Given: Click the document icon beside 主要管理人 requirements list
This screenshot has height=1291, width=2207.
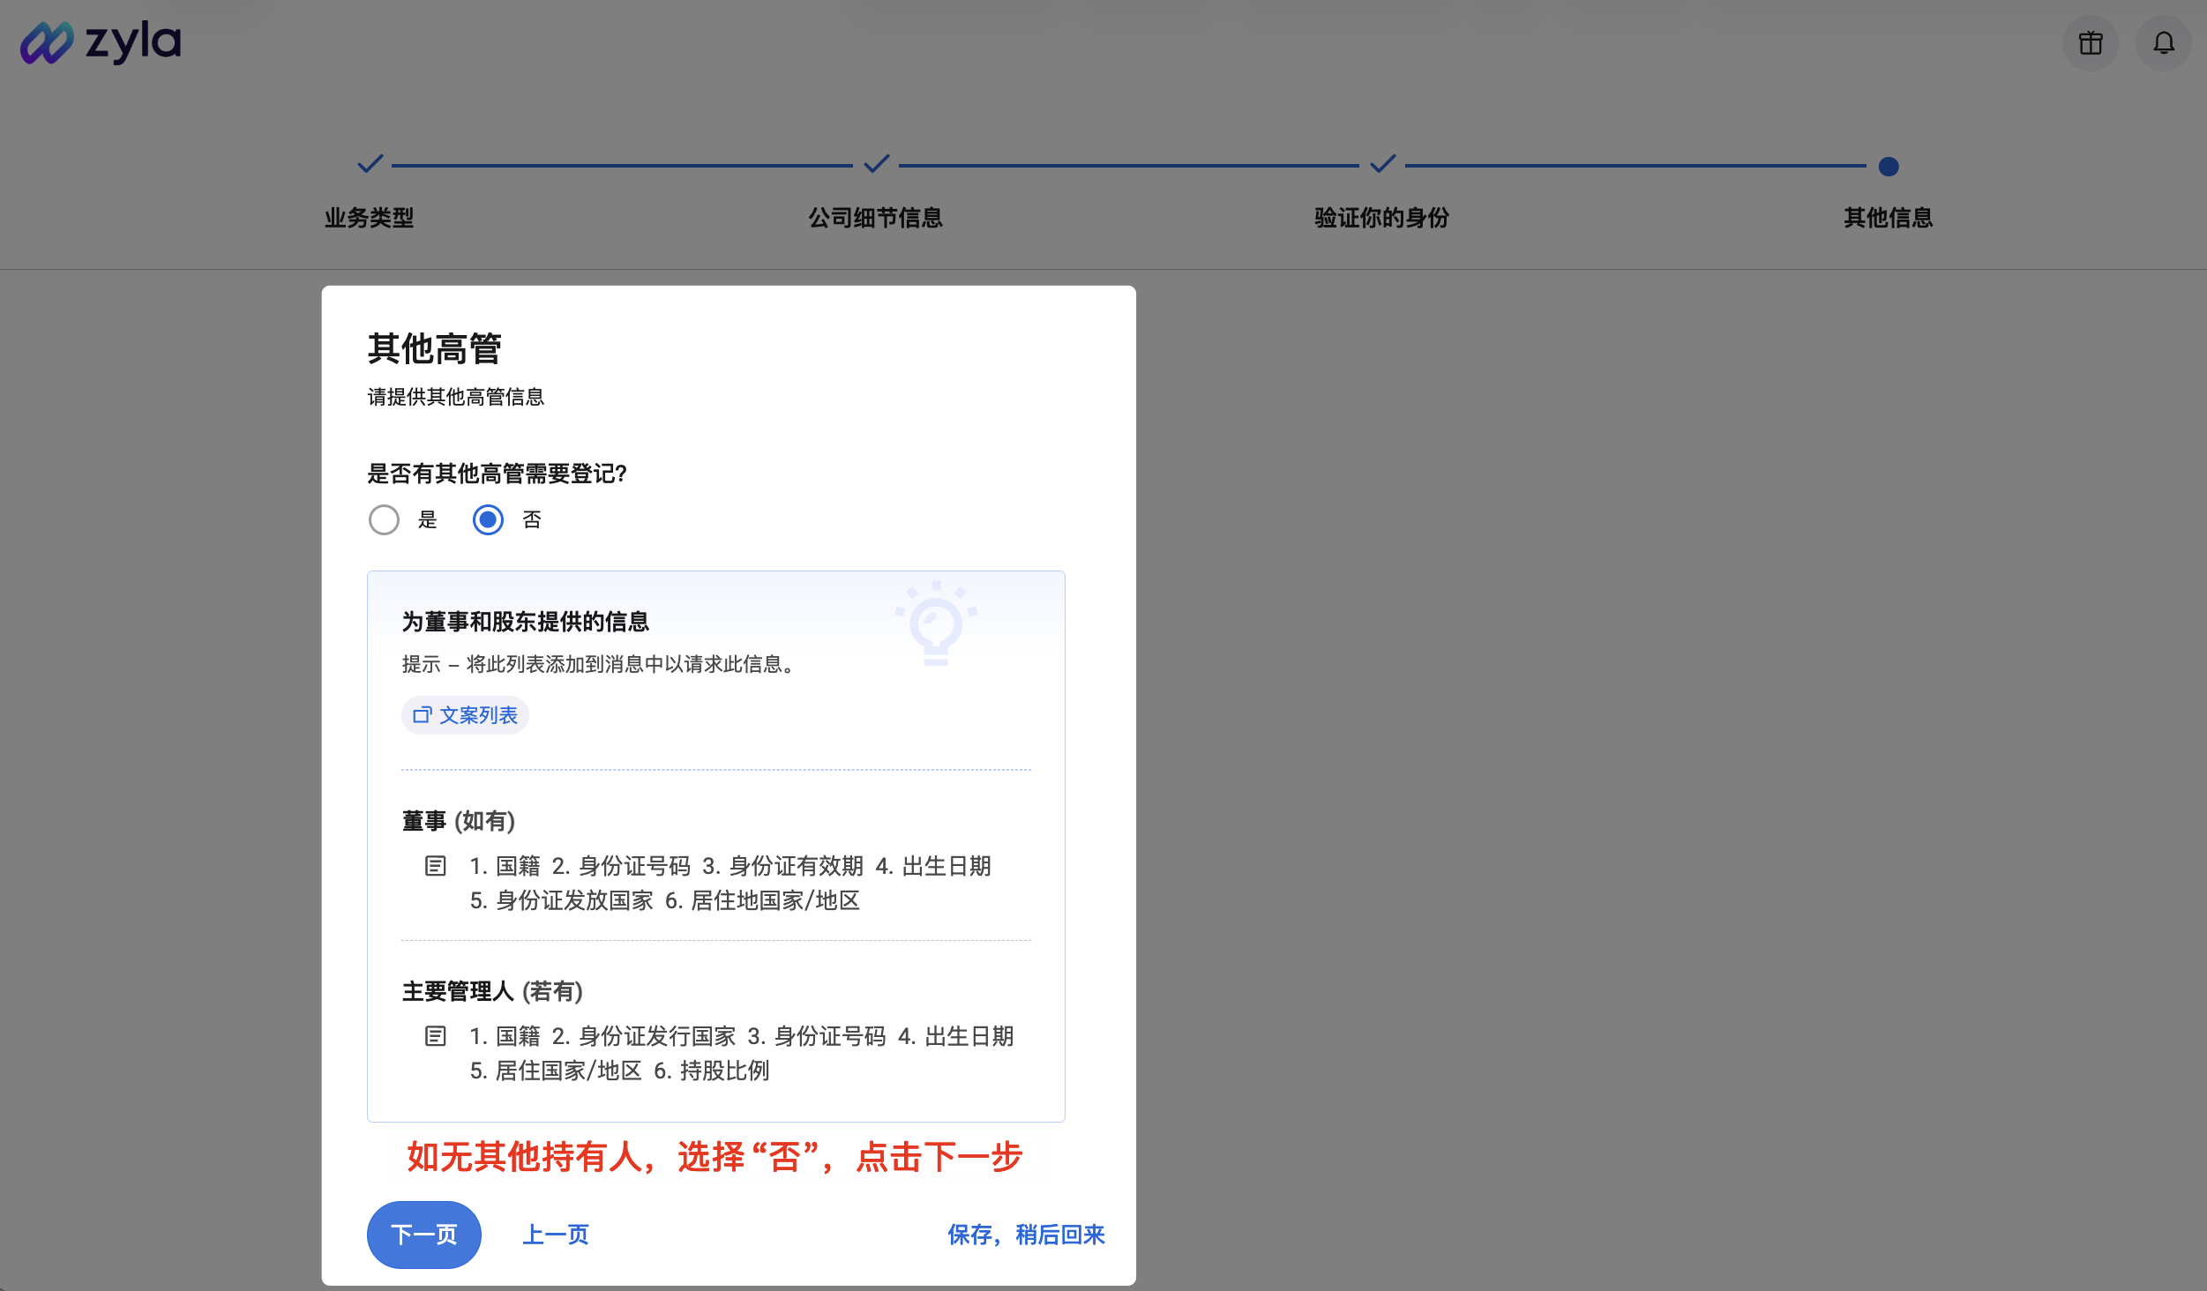Looking at the screenshot, I should pos(435,1036).
